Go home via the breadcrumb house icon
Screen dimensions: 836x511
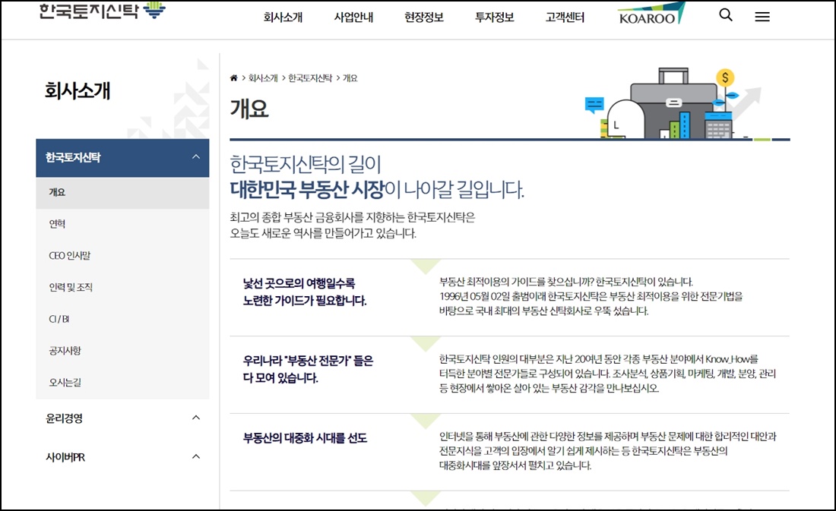(233, 77)
